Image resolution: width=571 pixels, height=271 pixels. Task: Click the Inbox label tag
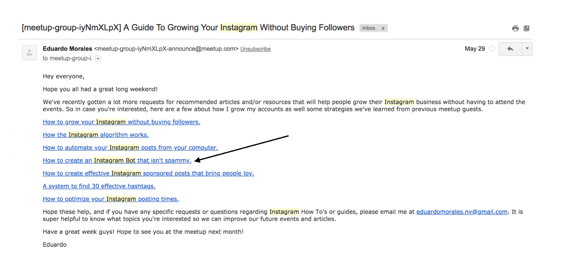tap(369, 28)
